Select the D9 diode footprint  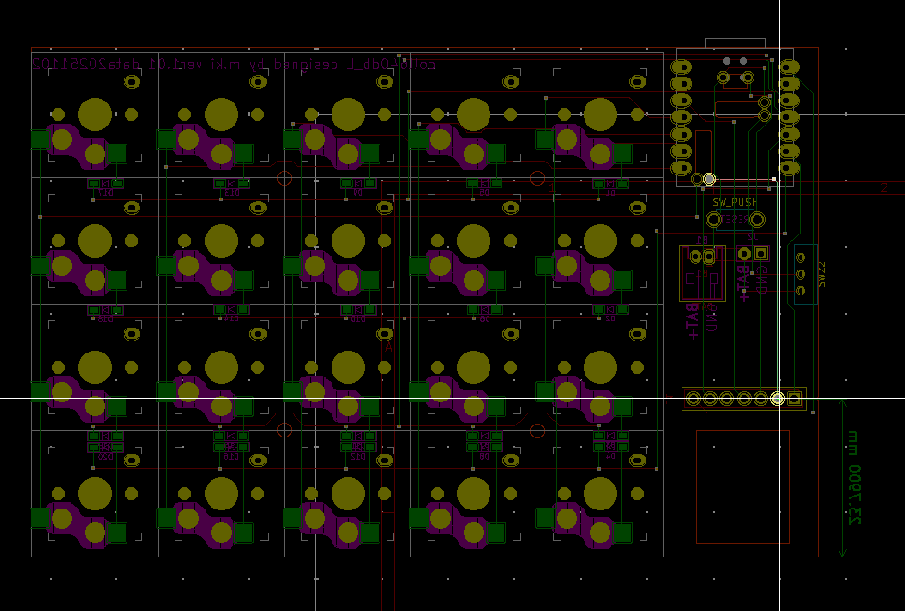click(x=357, y=183)
